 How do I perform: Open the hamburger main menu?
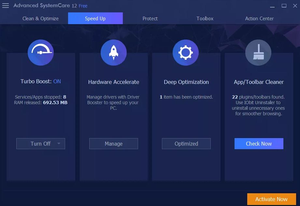click(x=5, y=6)
